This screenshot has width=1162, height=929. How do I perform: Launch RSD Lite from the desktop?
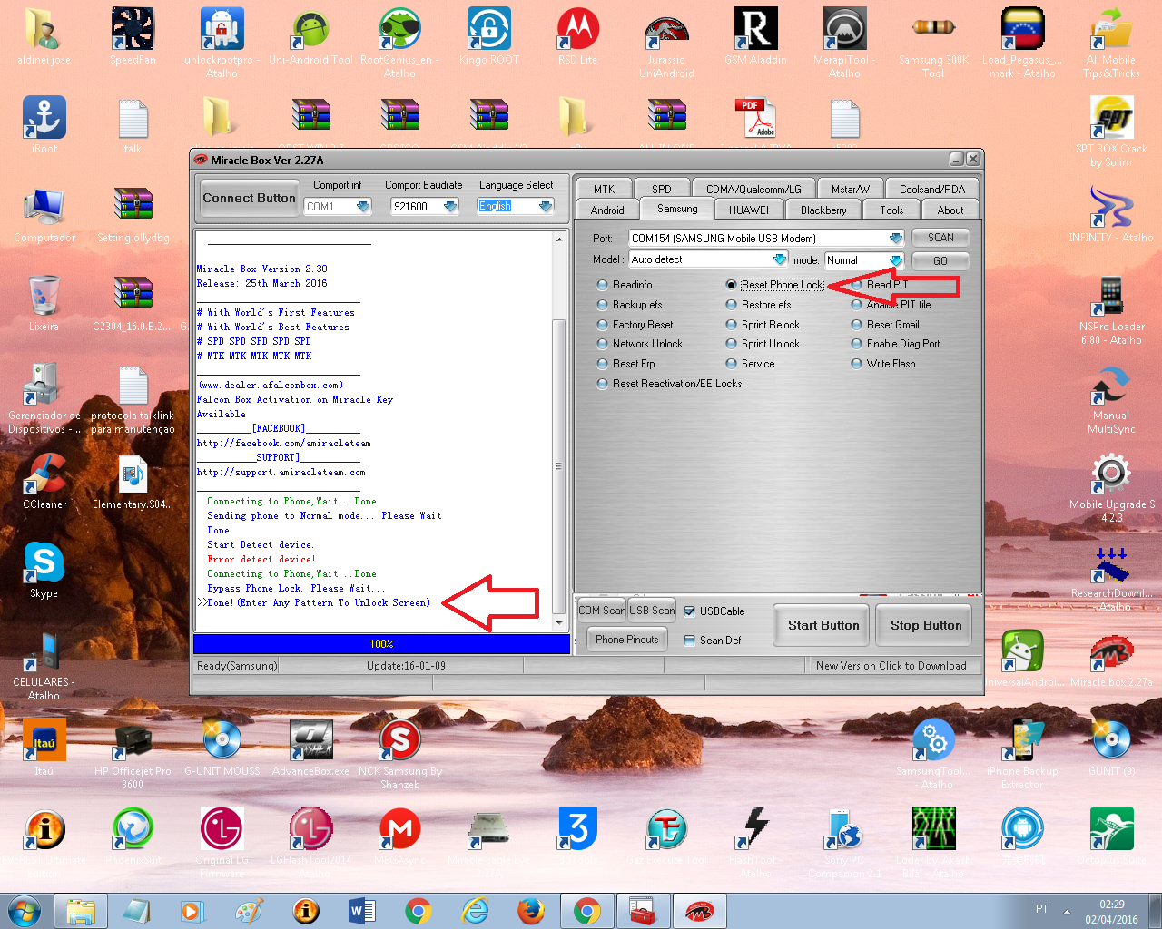point(577,36)
